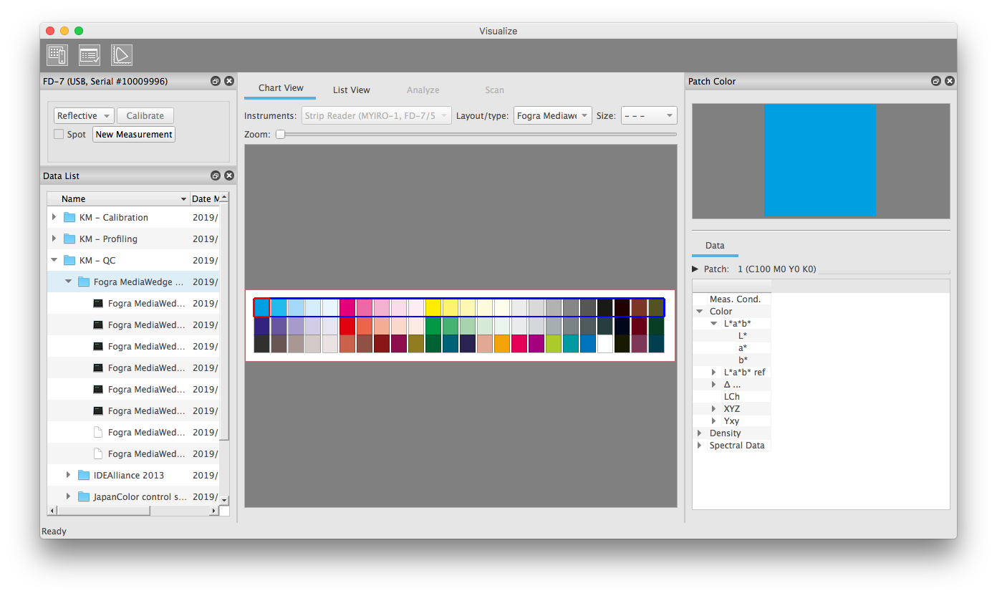Select the Chart View tab
997x596 pixels.
(281, 88)
